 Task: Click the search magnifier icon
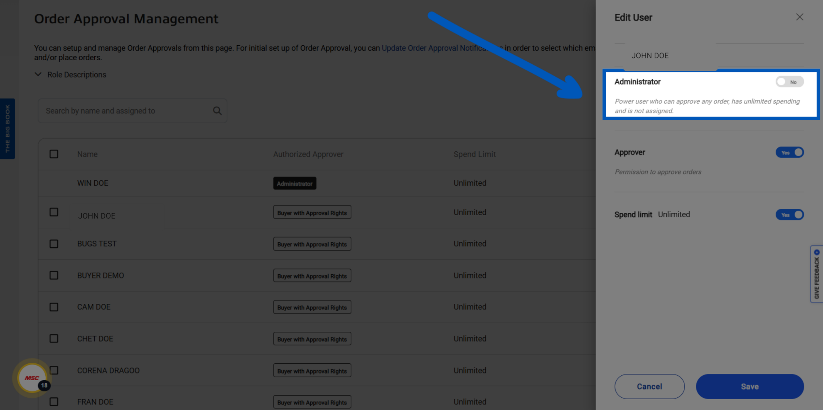[217, 111]
